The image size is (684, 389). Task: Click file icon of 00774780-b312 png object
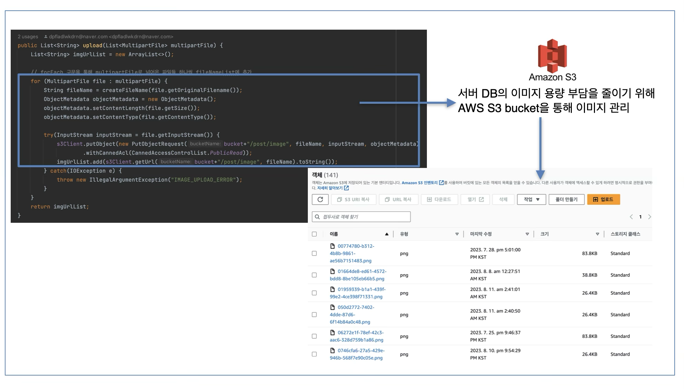coord(332,246)
